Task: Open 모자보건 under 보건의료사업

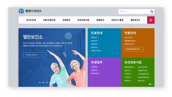Action: click(128, 74)
